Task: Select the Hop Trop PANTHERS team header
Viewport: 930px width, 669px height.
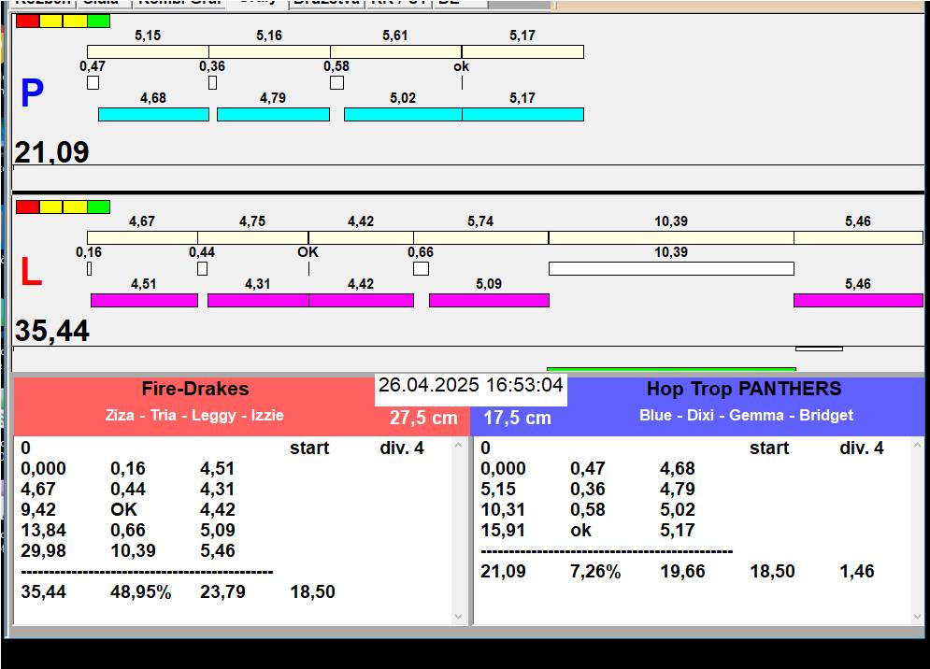Action: pos(744,390)
